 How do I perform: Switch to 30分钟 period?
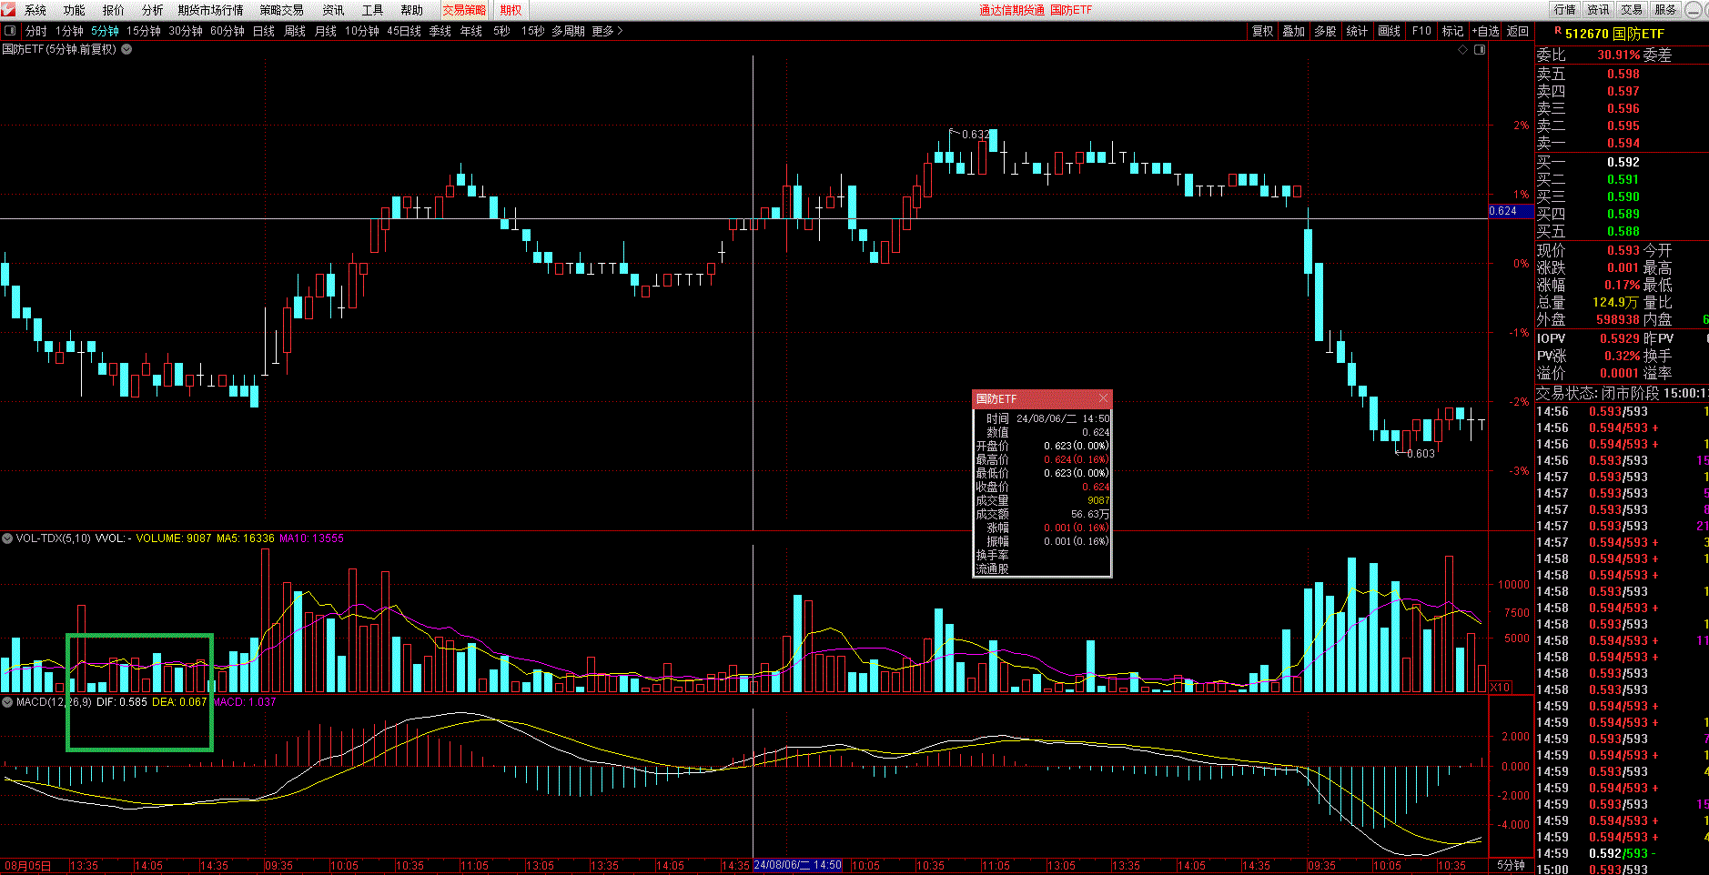[x=186, y=31]
